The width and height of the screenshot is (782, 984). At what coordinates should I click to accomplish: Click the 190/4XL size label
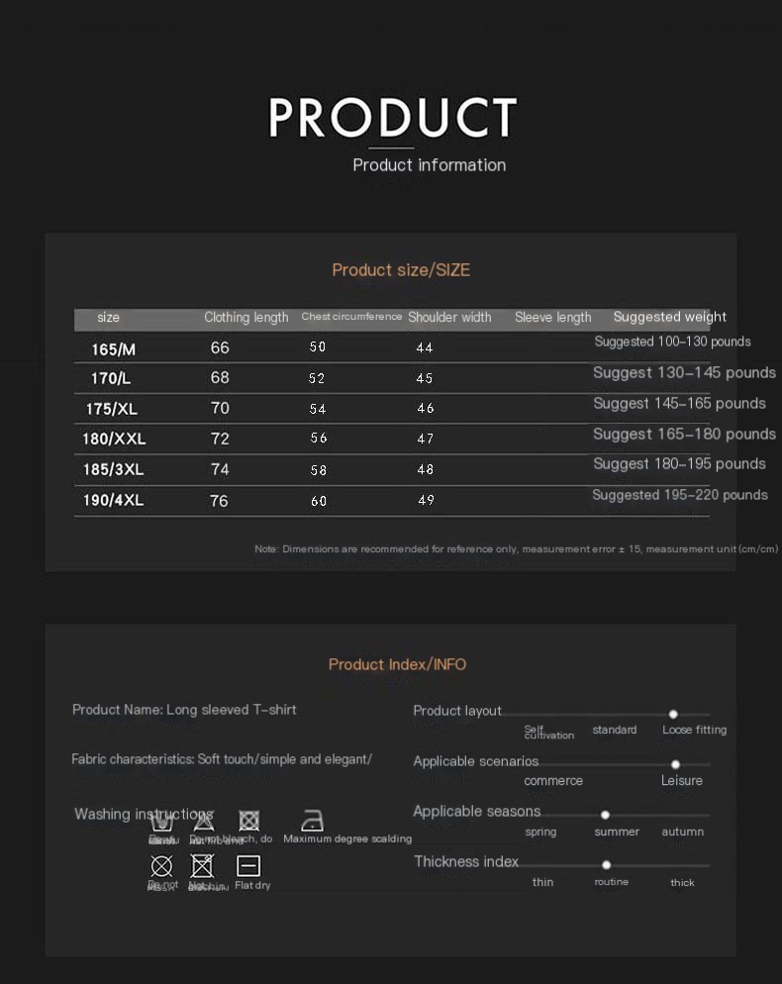pyautogui.click(x=113, y=501)
